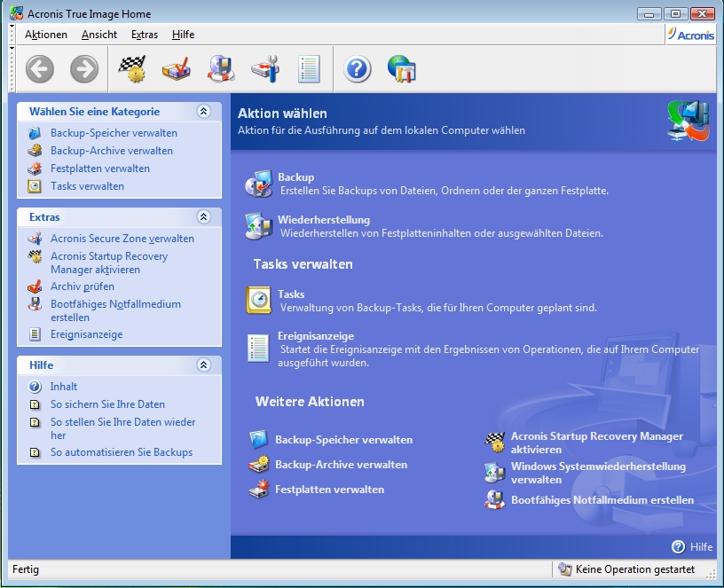This screenshot has width=724, height=588.
Task: Click the sidebar Festplatten verwalten icon
Action: [x=35, y=169]
